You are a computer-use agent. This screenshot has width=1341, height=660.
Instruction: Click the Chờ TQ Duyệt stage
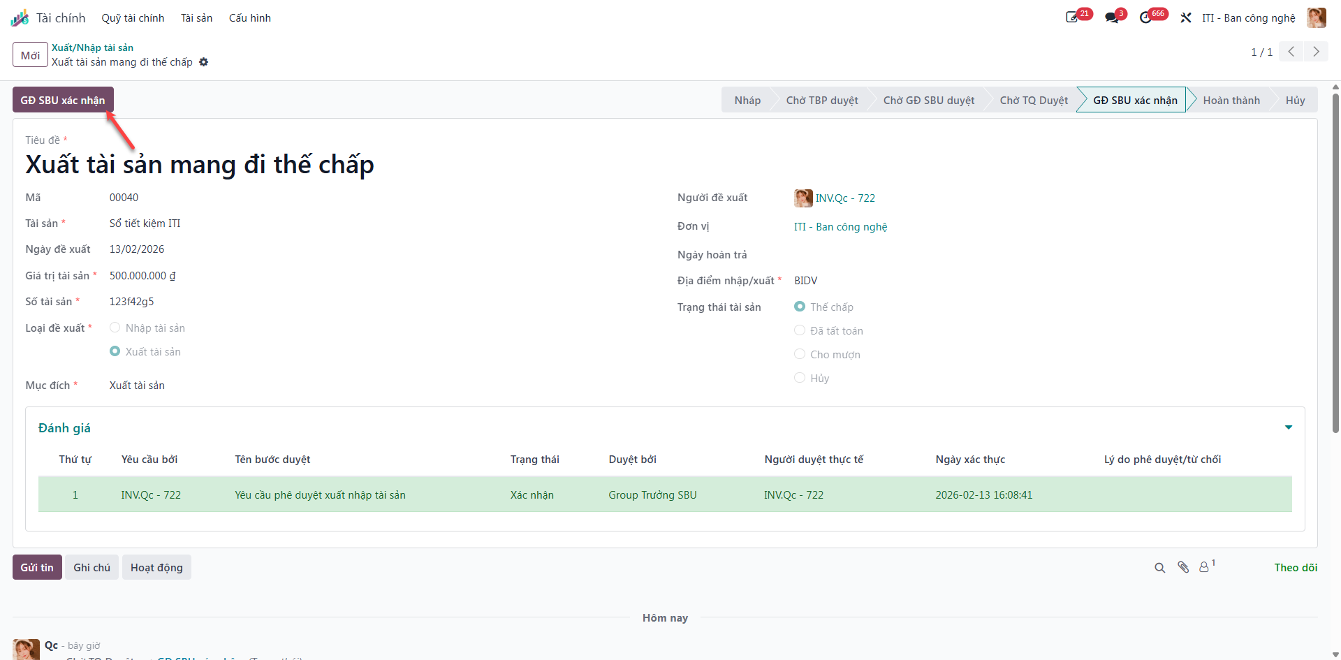[1034, 100]
